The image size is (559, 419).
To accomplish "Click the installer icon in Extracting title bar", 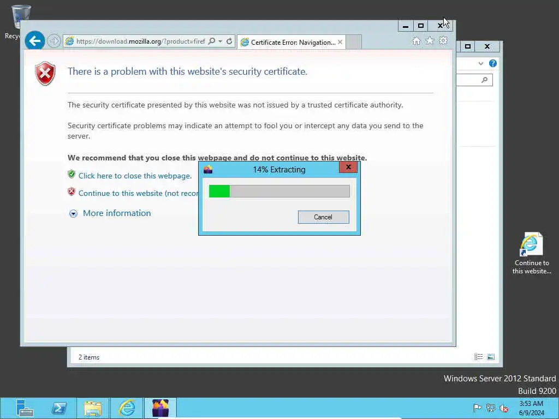I will pos(208,170).
